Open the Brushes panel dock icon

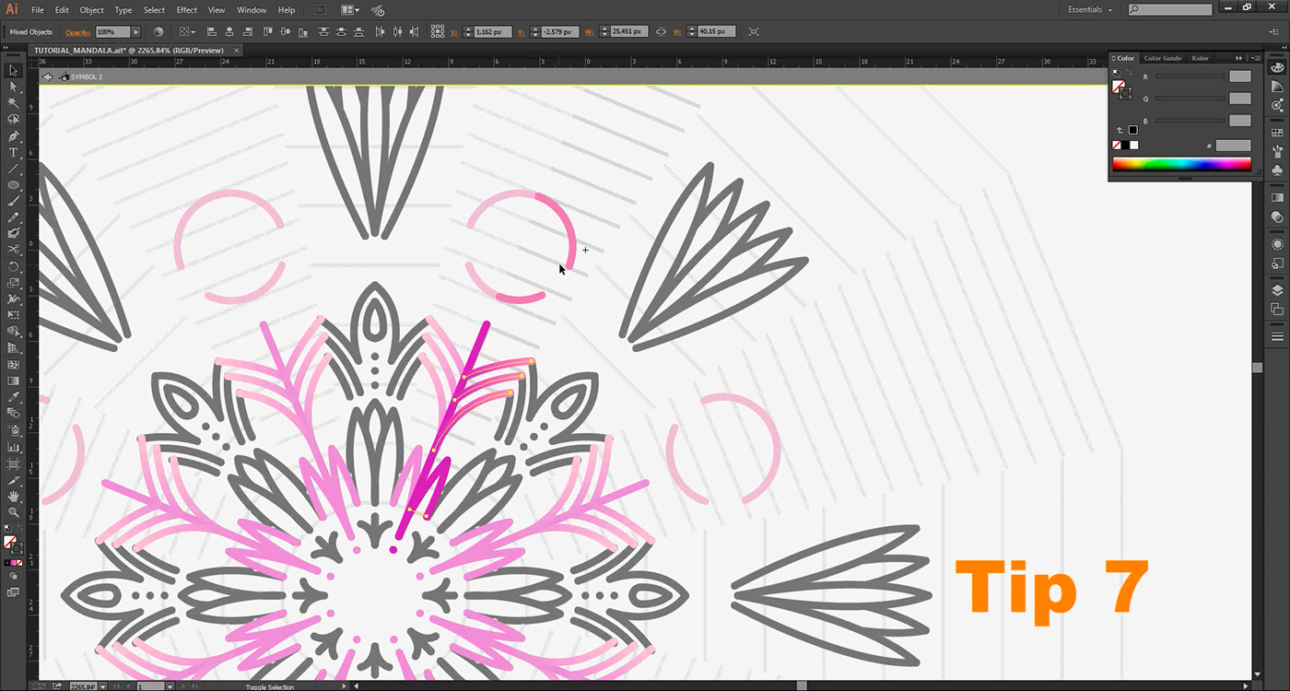(x=1277, y=152)
